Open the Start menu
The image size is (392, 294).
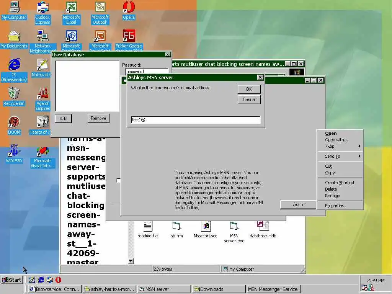tap(12, 280)
